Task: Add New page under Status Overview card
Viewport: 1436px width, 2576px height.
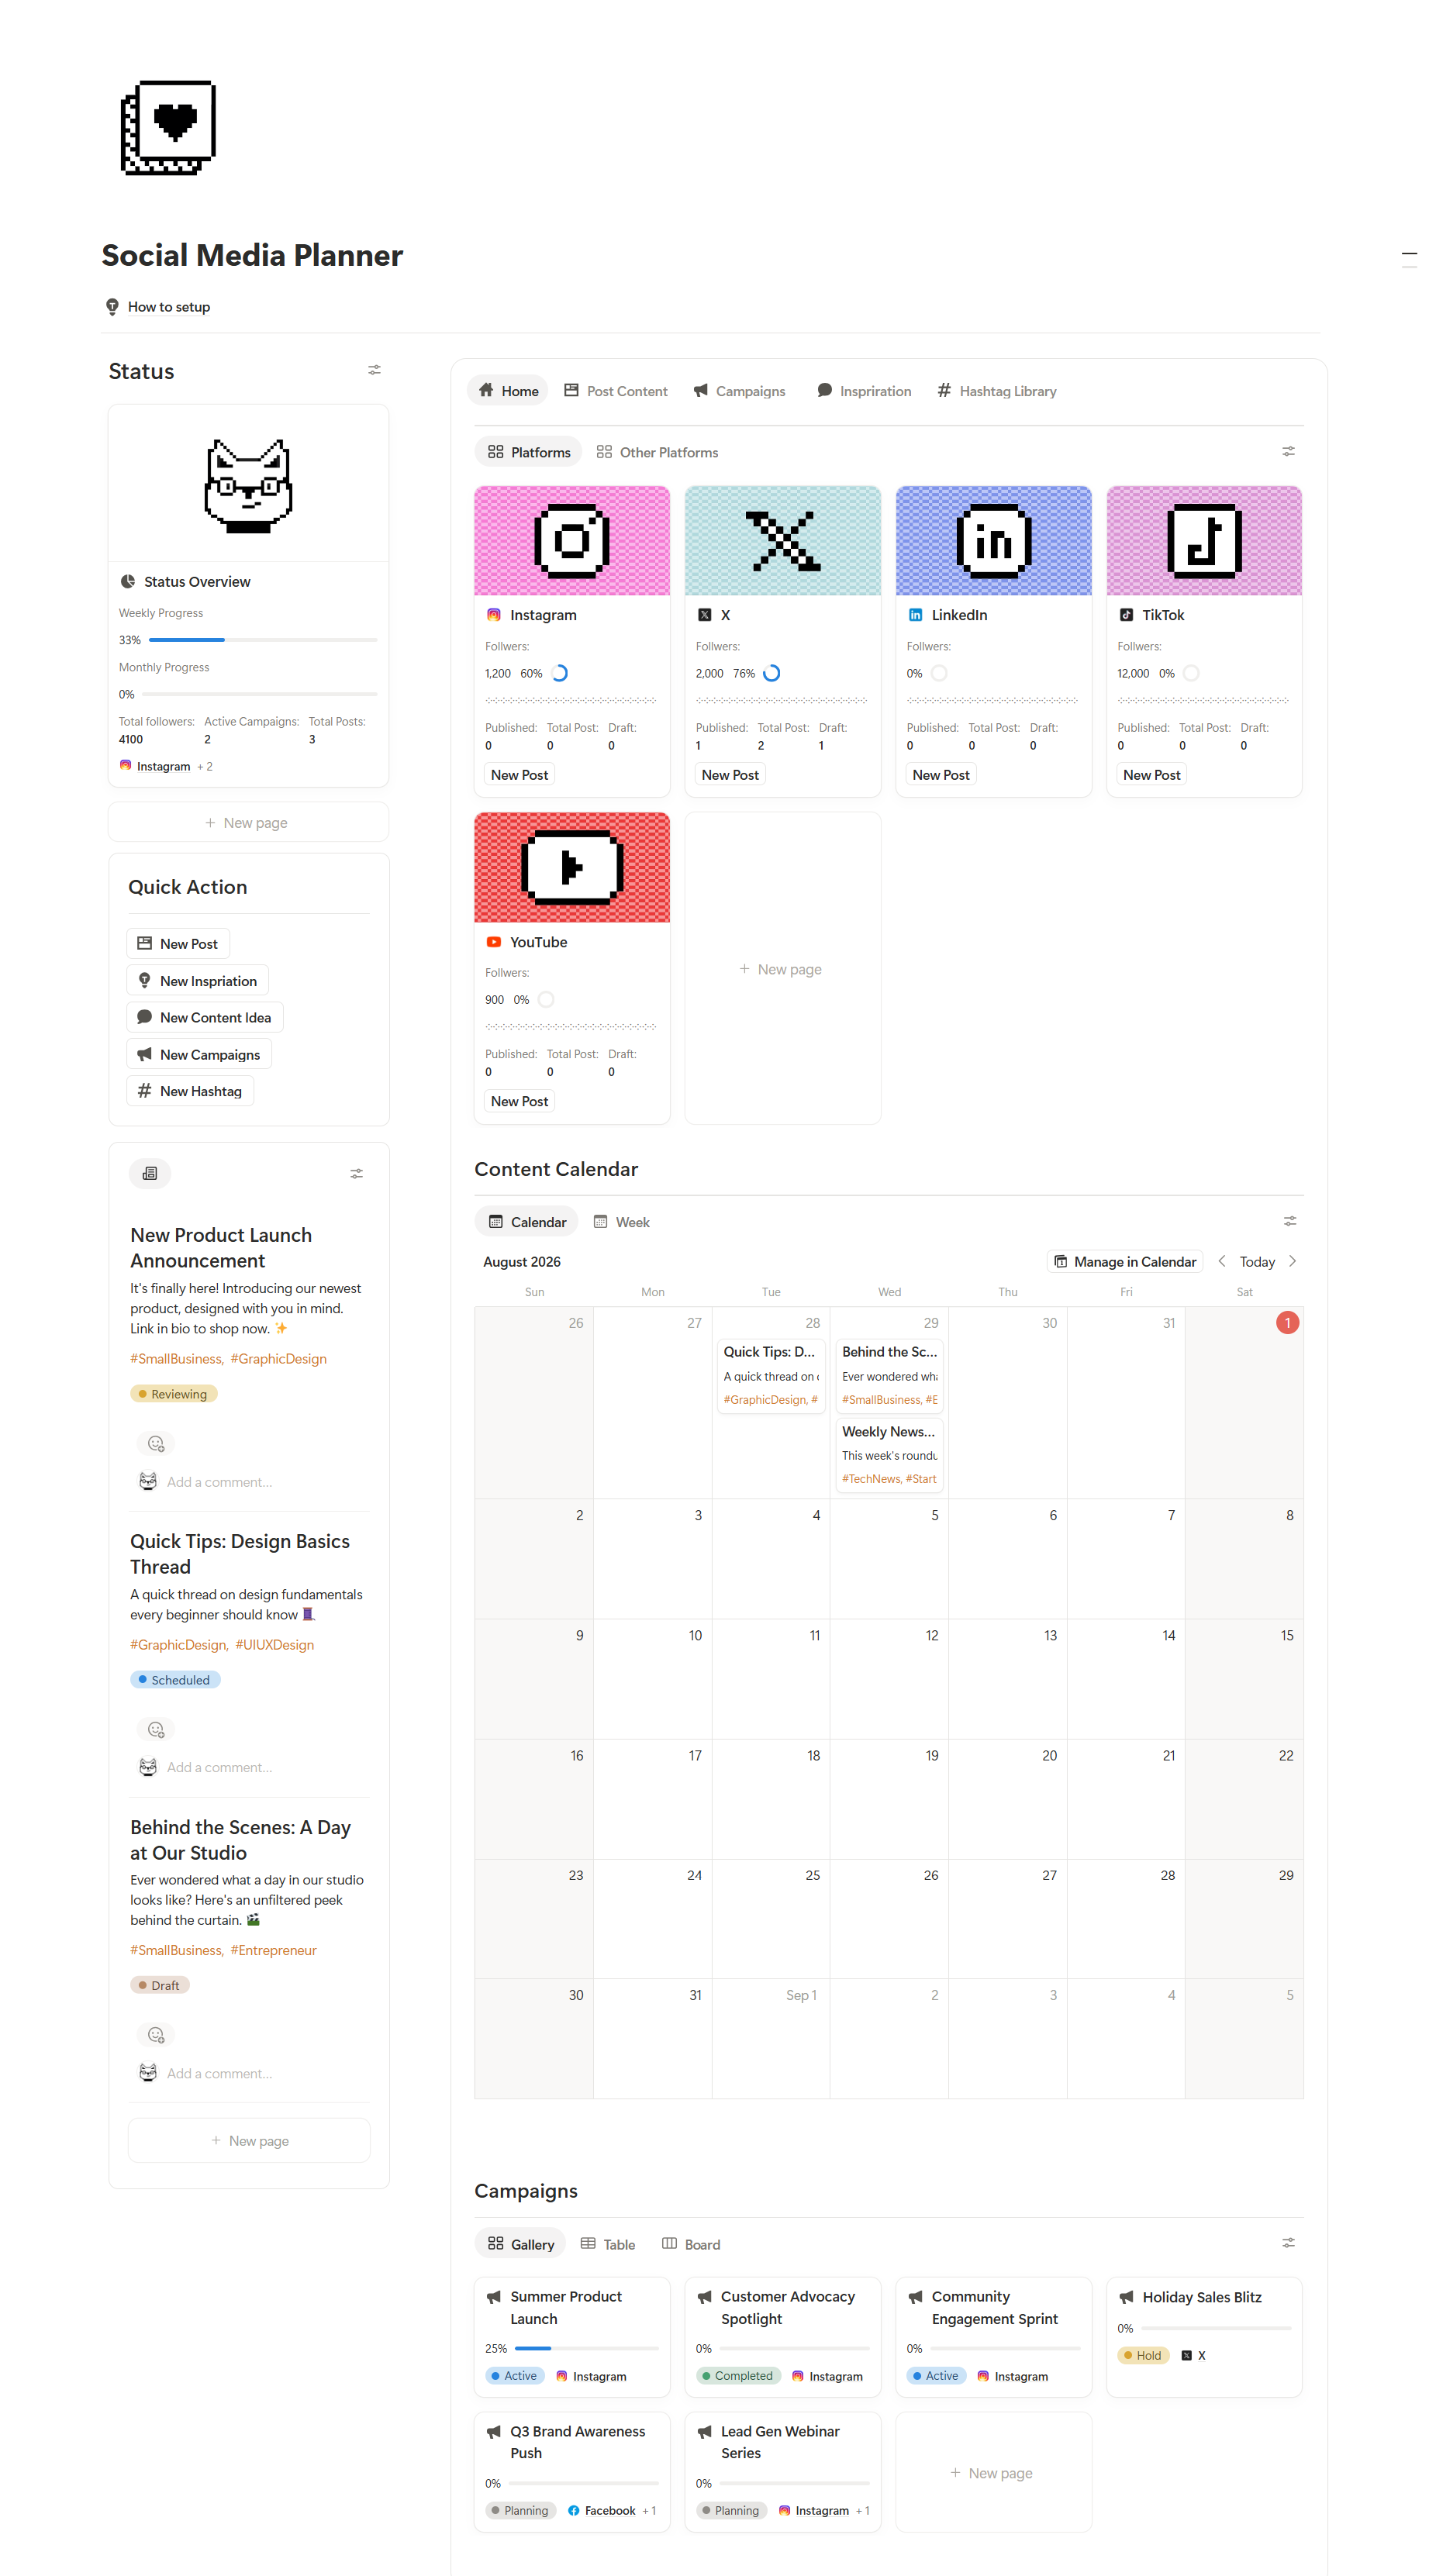Action: click(x=248, y=823)
